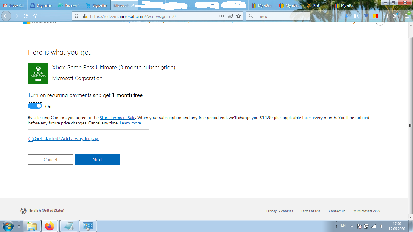Open the EN input language selector
Screen dimensions: 413x232
click(343, 225)
